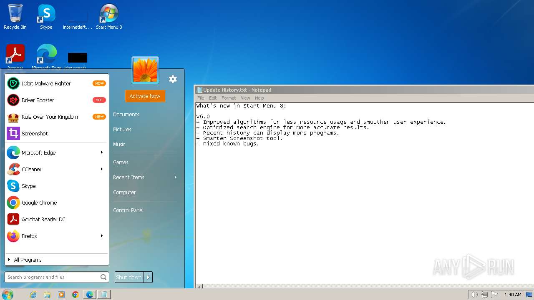Open File Explorer taskbar icon

(x=47, y=295)
